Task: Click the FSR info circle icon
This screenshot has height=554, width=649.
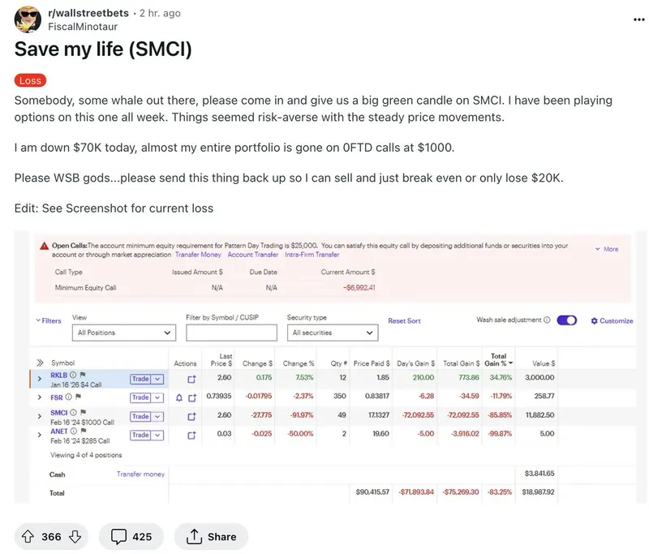Action: (69, 397)
